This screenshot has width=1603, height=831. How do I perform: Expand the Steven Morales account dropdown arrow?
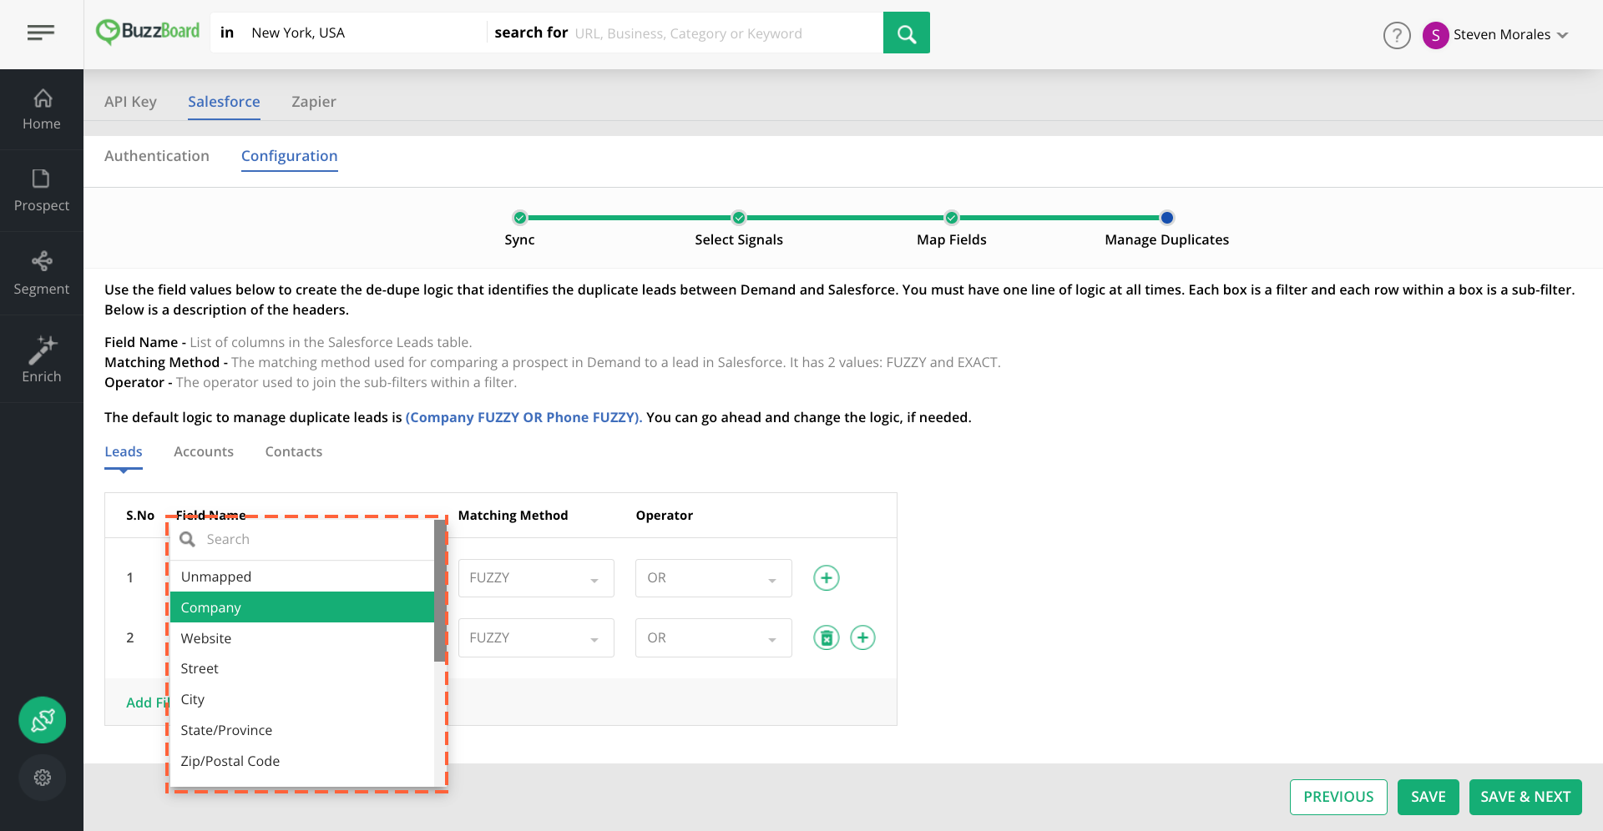[x=1563, y=35]
